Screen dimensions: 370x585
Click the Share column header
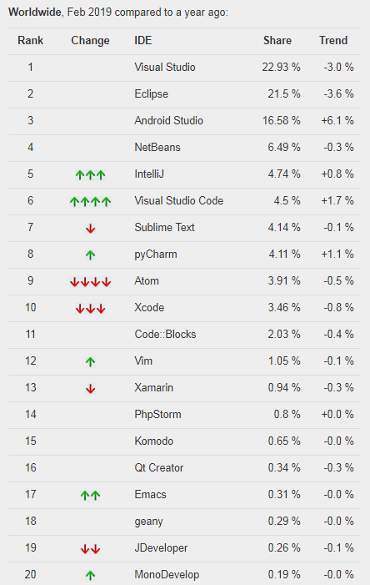(277, 40)
